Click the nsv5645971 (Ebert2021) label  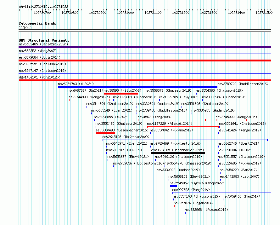(127, 143)
